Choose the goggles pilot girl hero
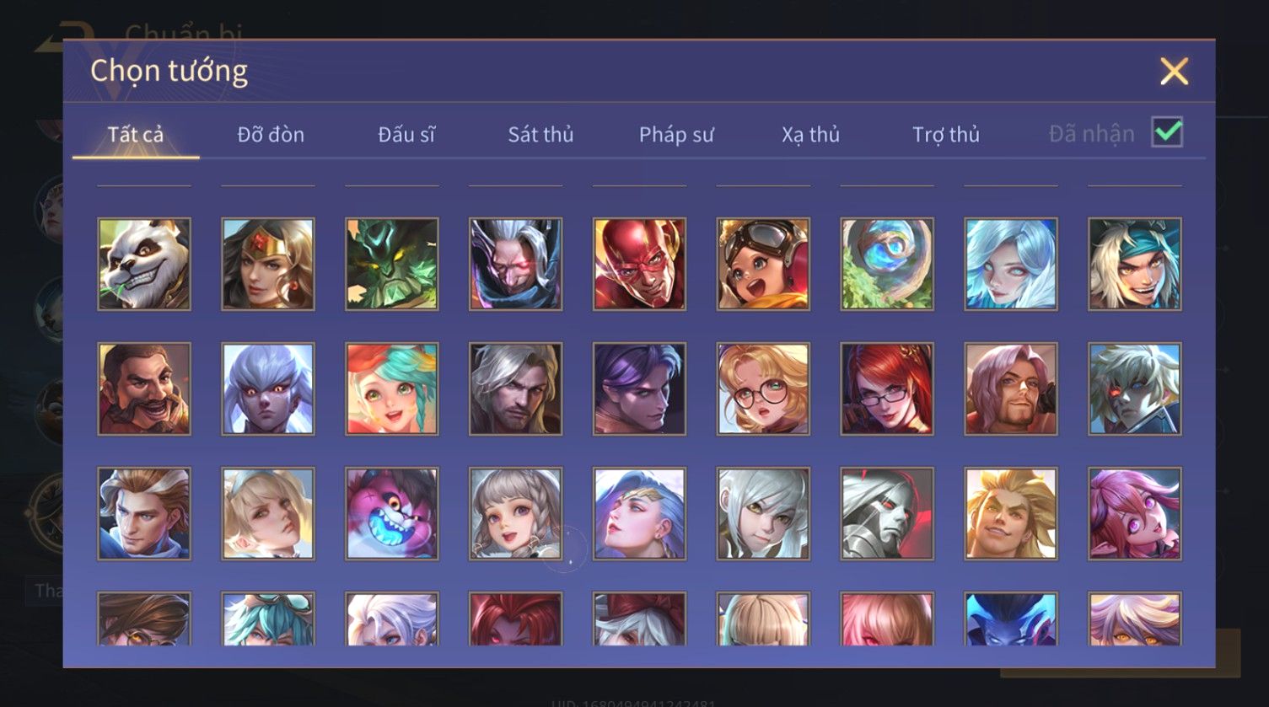The width and height of the screenshot is (1269, 707). click(x=763, y=264)
